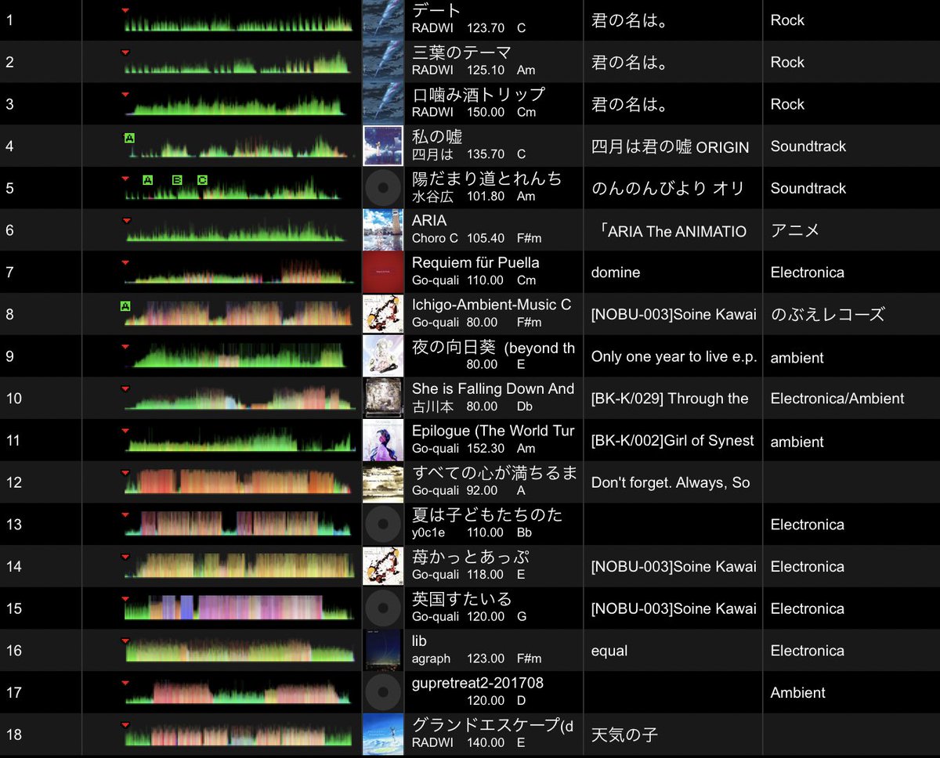Click album art for She is Falling Down And

[382, 398]
